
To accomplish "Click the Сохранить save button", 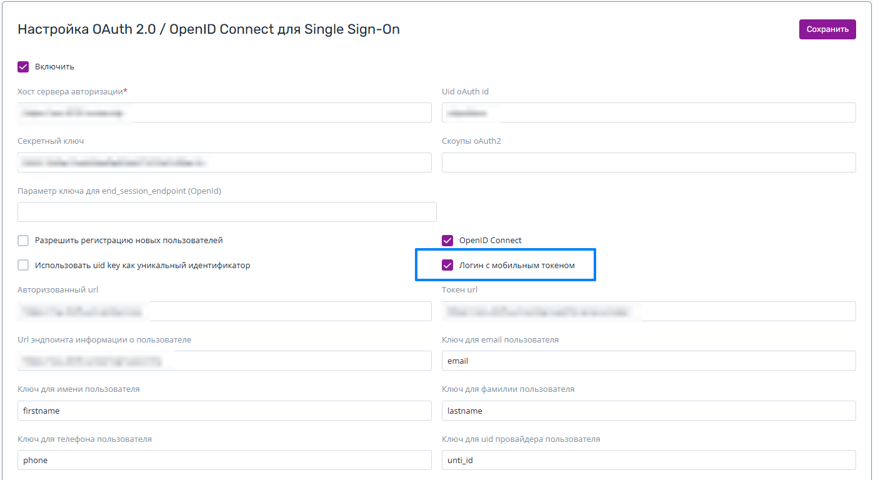I will [x=827, y=29].
